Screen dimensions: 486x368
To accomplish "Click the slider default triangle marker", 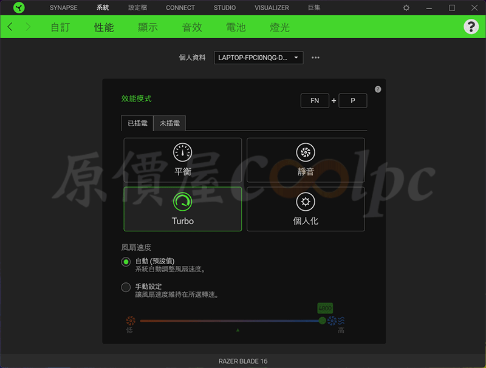I will (x=238, y=330).
